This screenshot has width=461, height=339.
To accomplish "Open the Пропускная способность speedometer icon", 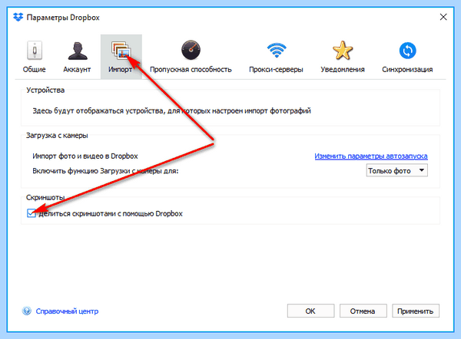I will point(191,50).
